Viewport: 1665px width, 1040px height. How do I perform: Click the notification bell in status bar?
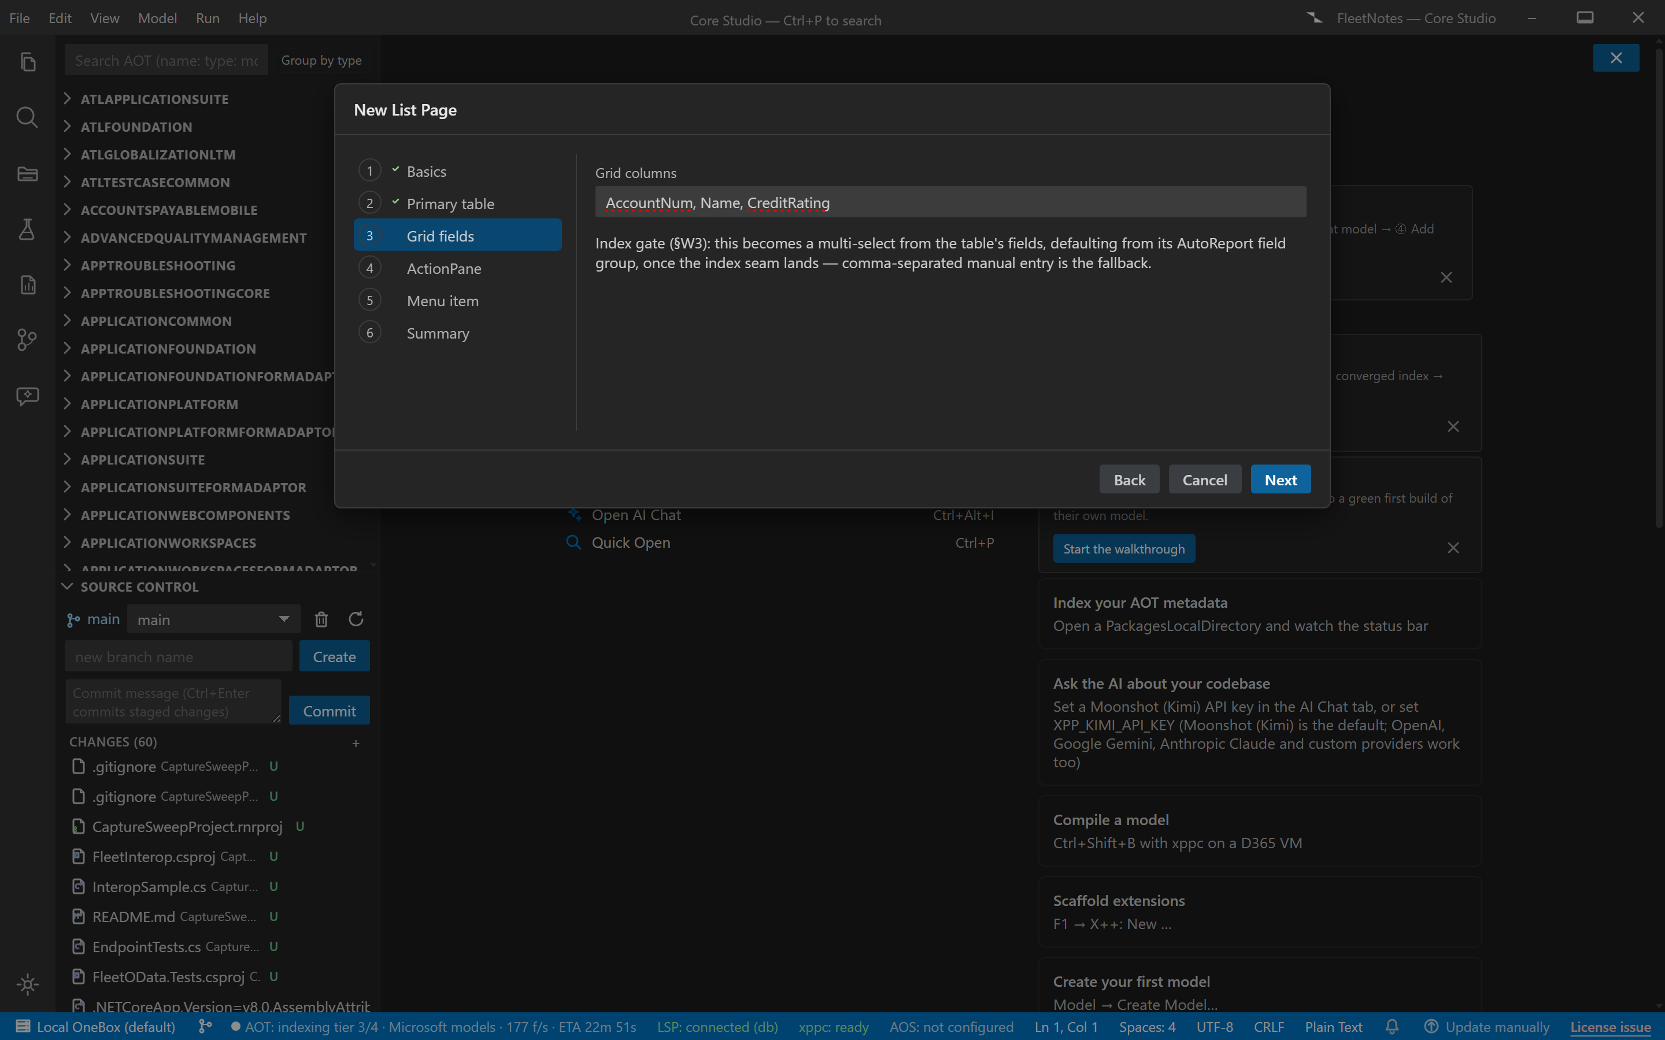click(x=1392, y=1027)
